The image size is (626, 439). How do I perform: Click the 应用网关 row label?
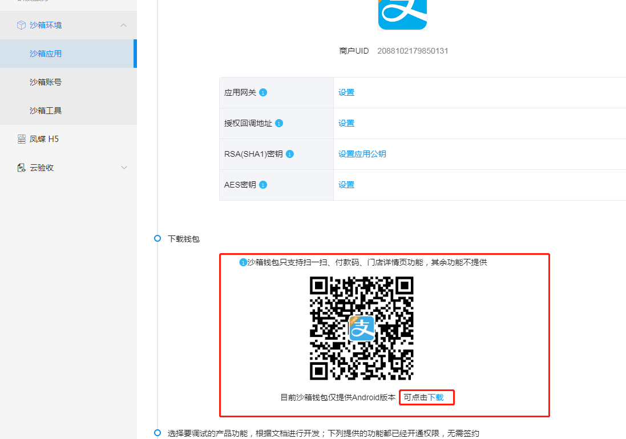[240, 92]
